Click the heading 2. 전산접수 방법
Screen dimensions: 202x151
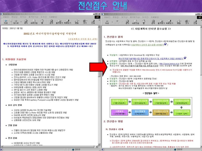[113, 121]
